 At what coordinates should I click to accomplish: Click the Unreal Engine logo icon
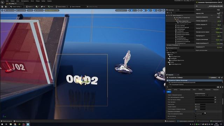[x=2, y=2]
